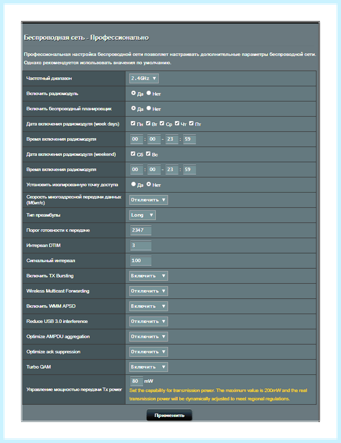Select Нет for isolated access point

(148, 184)
